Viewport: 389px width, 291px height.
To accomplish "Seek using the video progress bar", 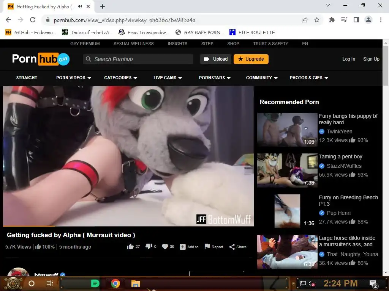I will [x=128, y=226].
